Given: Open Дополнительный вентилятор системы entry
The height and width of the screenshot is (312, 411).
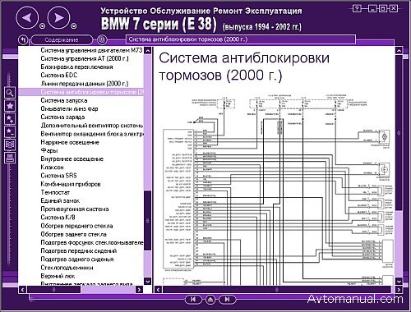Looking at the screenshot, I should coord(91,126).
